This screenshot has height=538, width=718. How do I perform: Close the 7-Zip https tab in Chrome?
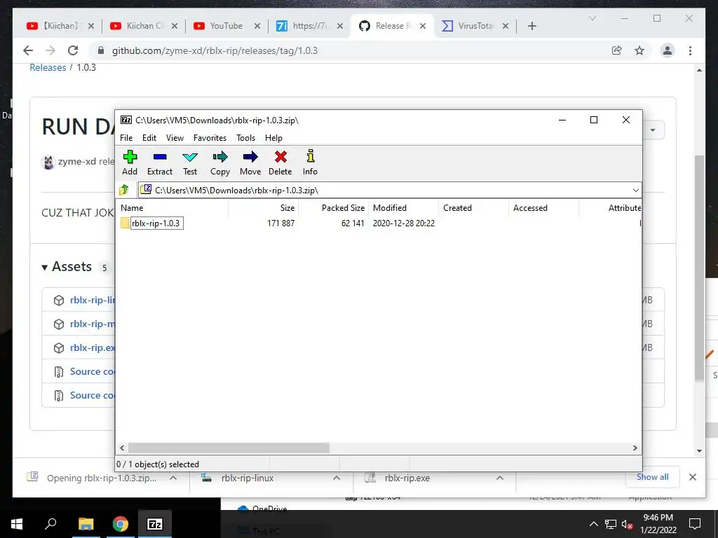pos(340,26)
